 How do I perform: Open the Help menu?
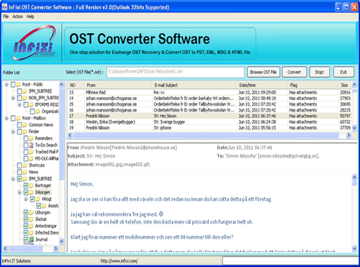[x=30, y=17]
